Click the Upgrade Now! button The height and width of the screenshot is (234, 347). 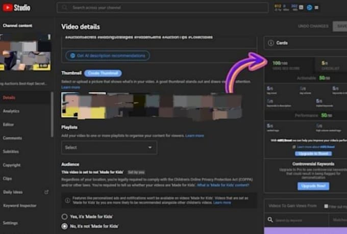tap(313, 186)
